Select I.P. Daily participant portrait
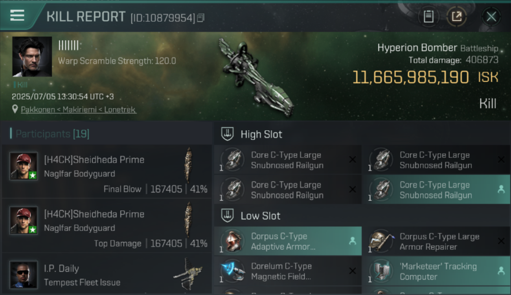511x295 pixels. pos(24,275)
